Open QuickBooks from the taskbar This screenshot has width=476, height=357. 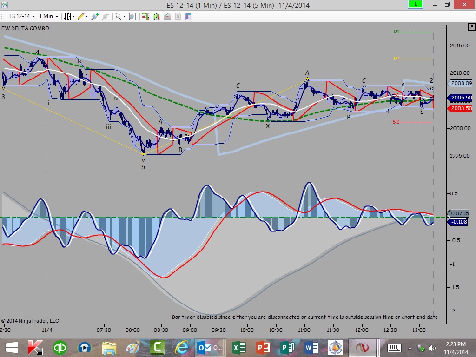click(x=60, y=348)
